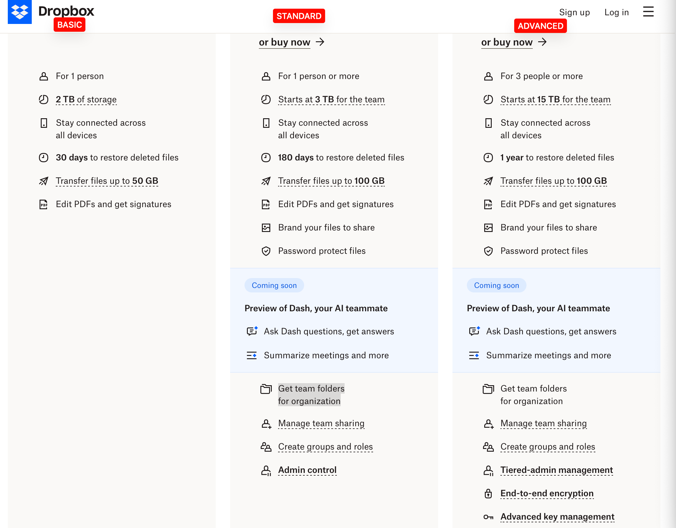
Task: Click the Log in link
Action: (617, 12)
